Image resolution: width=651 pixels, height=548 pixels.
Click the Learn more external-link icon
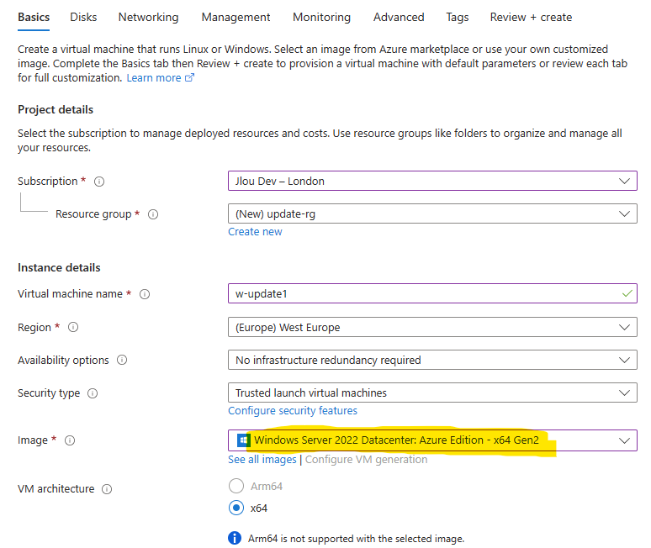coord(189,77)
